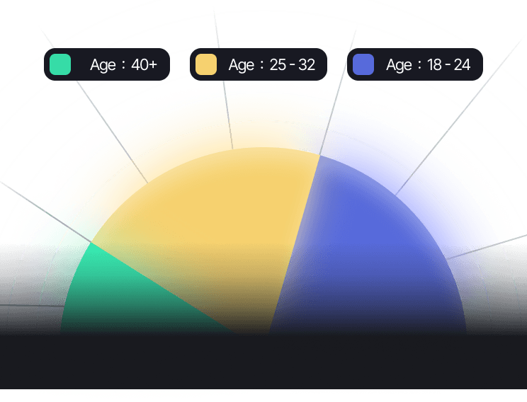Screen dimensions: 527x402
Task: Click the blue Age 18 - 24 legend swatch
Action: click(x=363, y=64)
